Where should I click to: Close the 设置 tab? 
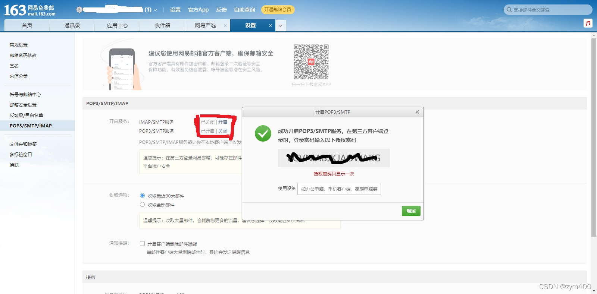(270, 25)
